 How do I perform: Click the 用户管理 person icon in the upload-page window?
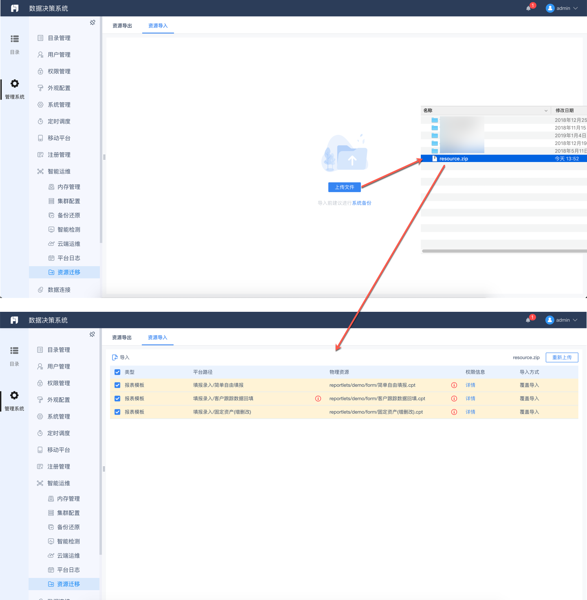(40, 55)
